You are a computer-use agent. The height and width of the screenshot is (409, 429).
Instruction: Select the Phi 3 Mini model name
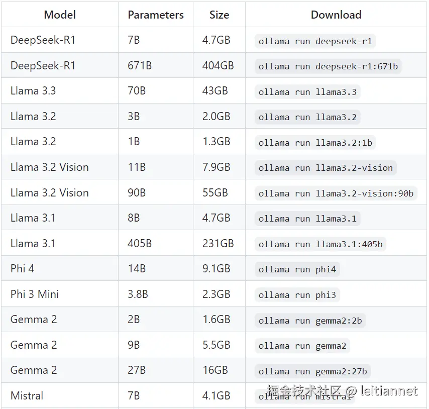click(x=35, y=294)
